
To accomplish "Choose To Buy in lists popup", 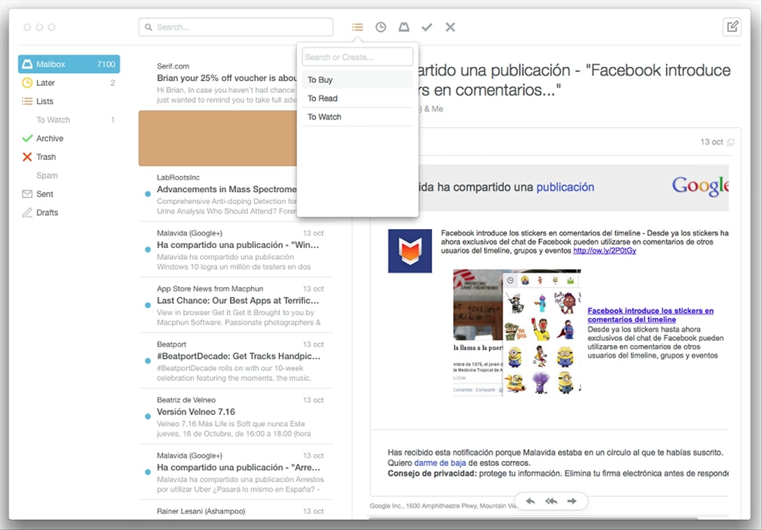I will coord(357,80).
